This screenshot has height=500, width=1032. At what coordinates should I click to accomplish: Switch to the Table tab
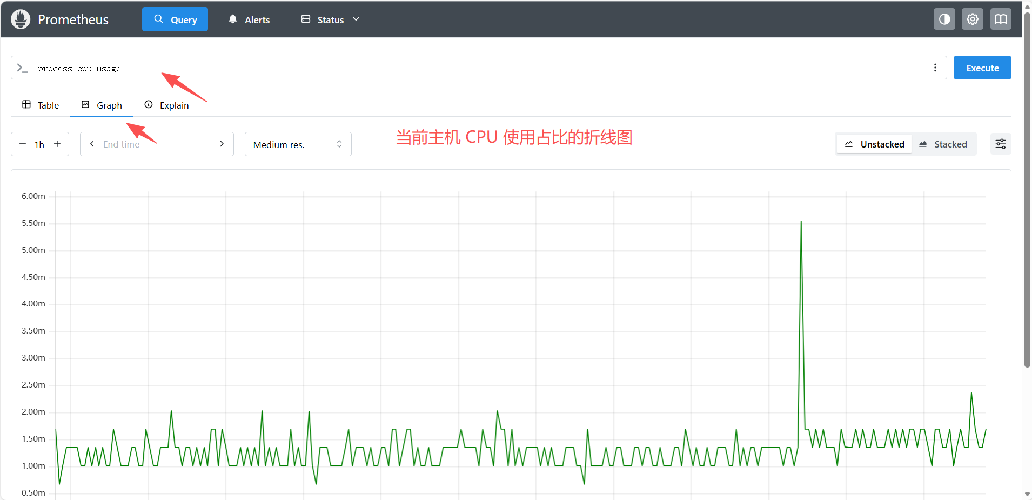coord(41,105)
